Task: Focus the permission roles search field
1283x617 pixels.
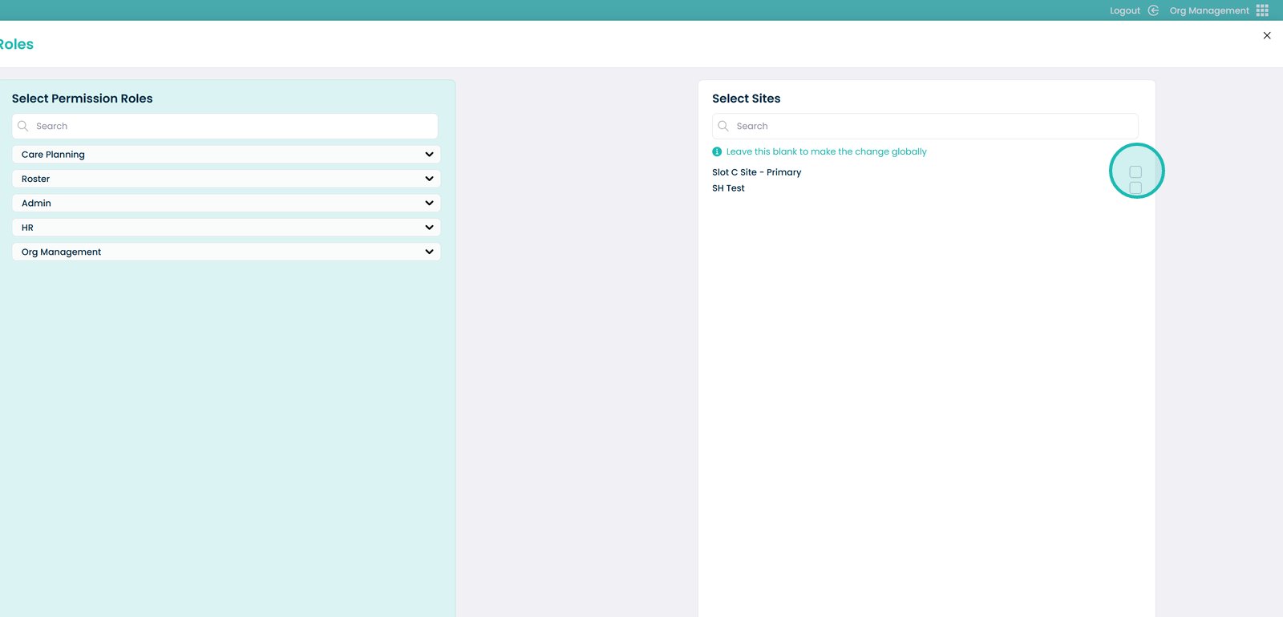Action: click(233, 126)
